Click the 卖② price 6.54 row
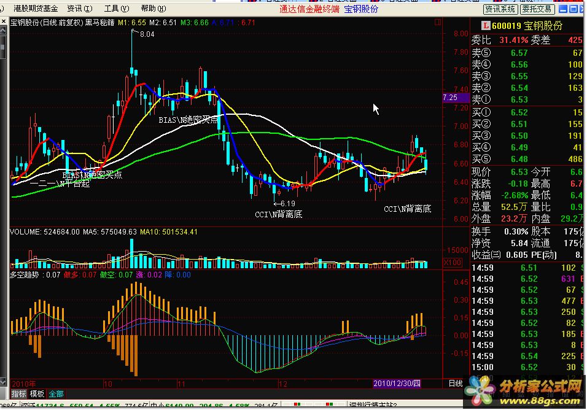This screenshot has width=587, height=410. 527,88
